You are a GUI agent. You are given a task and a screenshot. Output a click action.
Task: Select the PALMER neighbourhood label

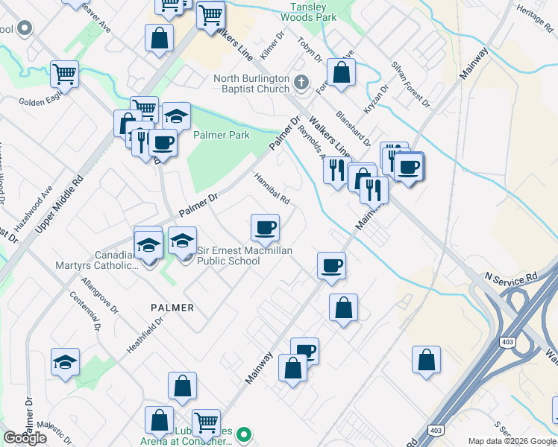pyautogui.click(x=172, y=308)
